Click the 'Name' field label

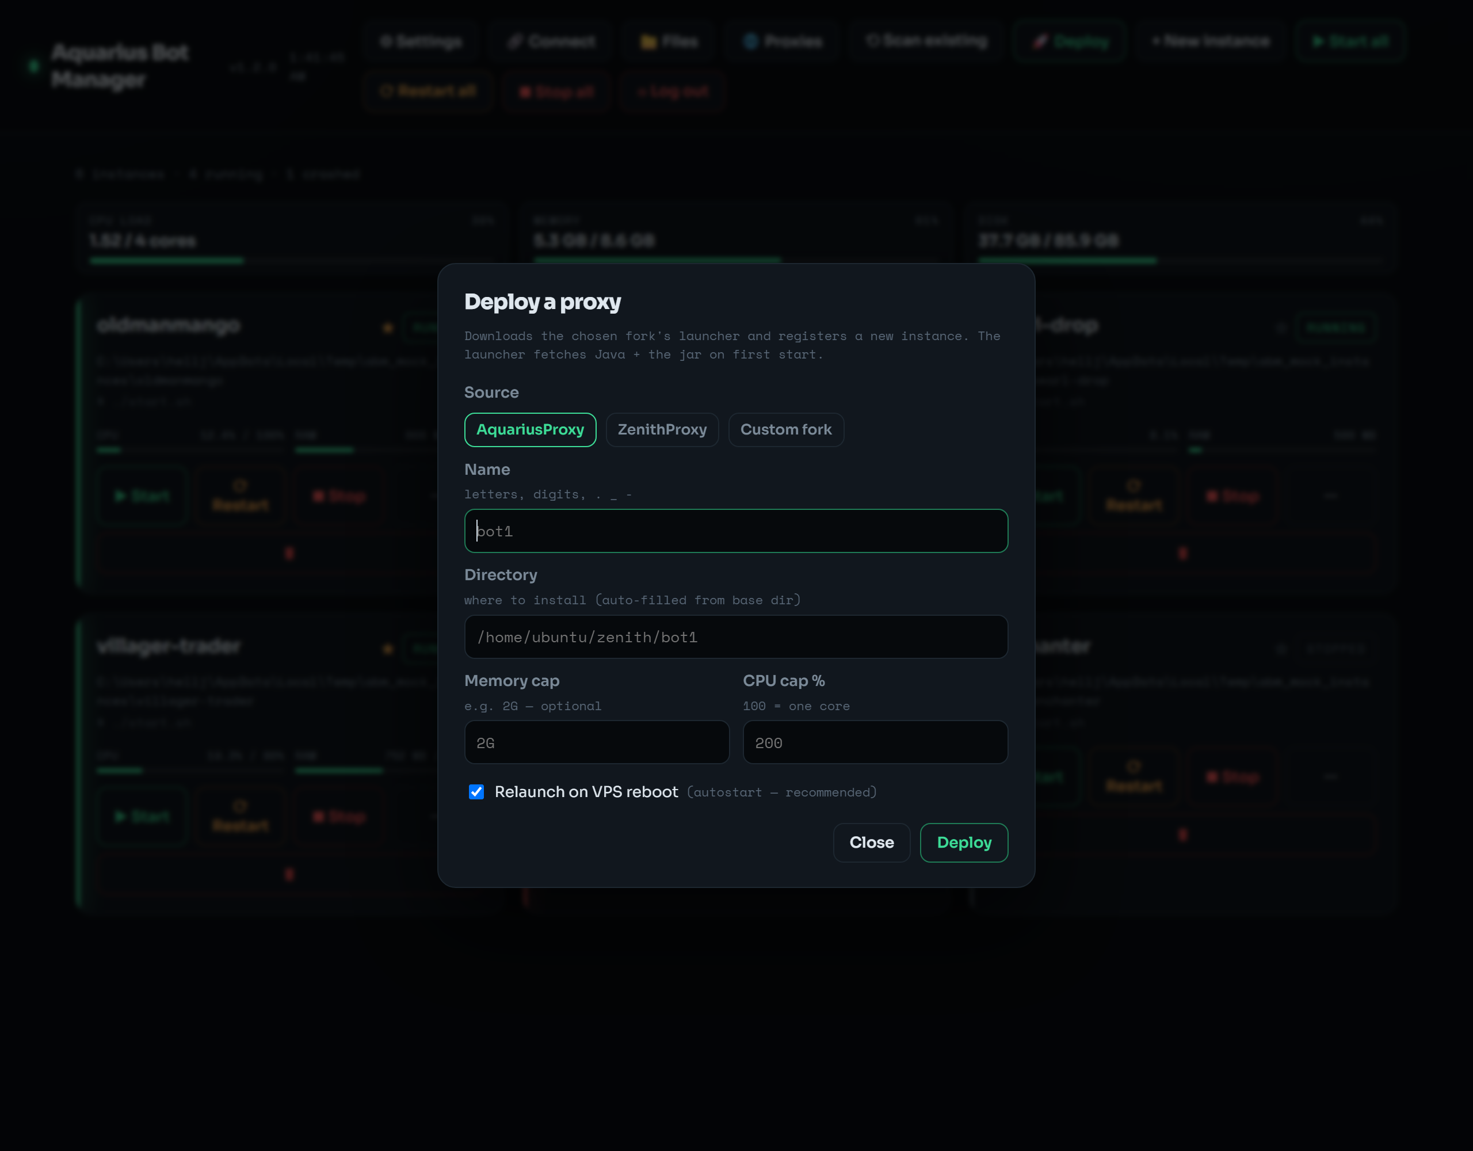pos(487,470)
